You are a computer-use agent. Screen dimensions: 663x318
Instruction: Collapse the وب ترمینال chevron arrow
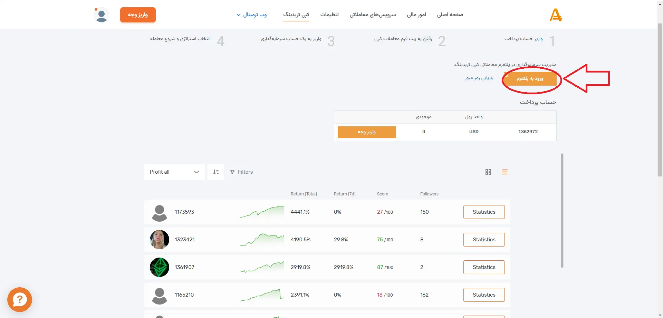[x=238, y=15]
